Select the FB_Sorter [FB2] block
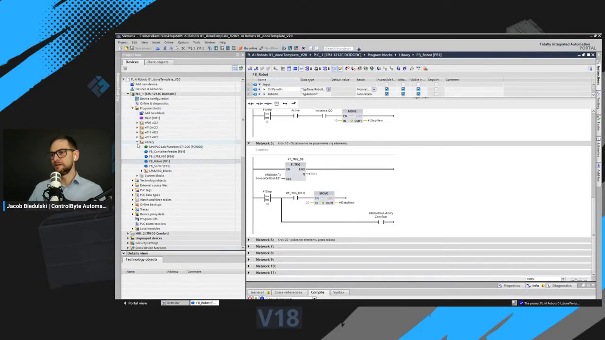Screen dimensions: 605x340 coord(160,166)
